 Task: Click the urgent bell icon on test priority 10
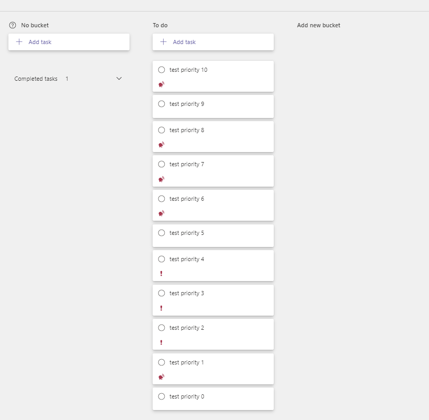162,84
